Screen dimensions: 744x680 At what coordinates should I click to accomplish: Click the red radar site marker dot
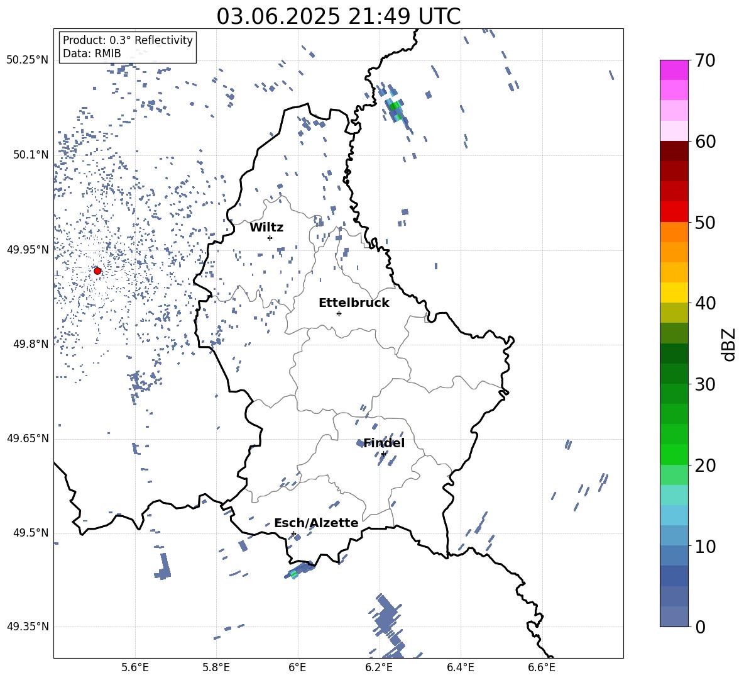pyautogui.click(x=97, y=271)
